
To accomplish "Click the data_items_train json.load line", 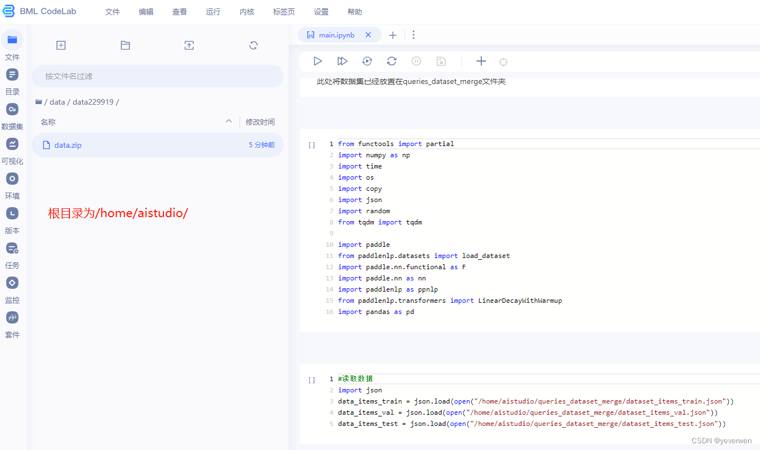I will [x=536, y=401].
